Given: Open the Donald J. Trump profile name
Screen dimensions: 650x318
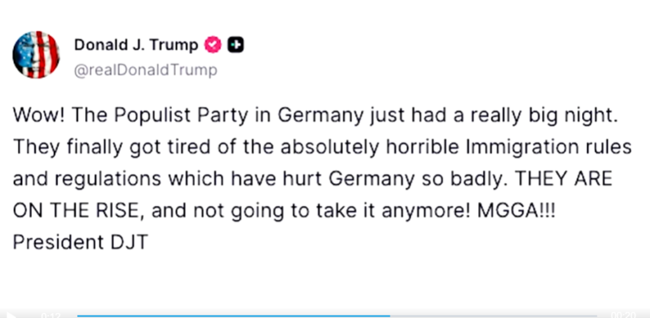Looking at the screenshot, I should tap(136, 45).
